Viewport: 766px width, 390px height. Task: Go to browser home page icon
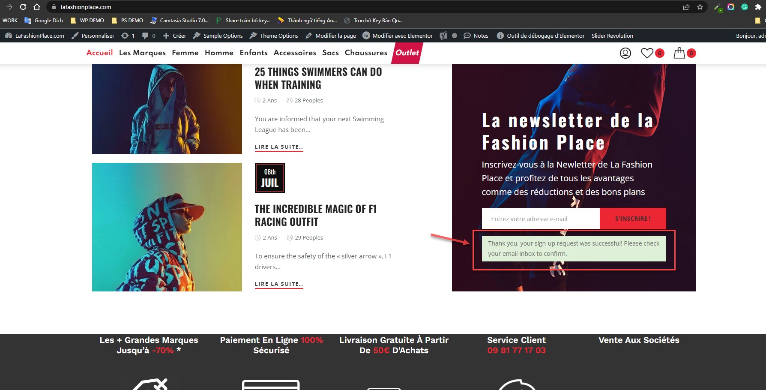tap(37, 7)
